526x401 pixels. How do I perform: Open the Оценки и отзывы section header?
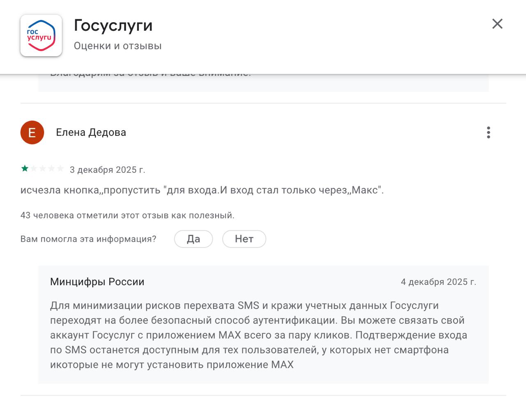[x=117, y=46]
